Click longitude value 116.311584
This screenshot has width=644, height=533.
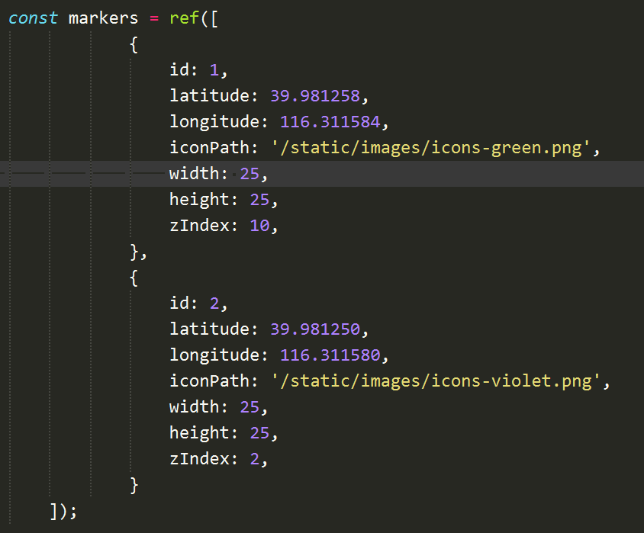pos(330,122)
